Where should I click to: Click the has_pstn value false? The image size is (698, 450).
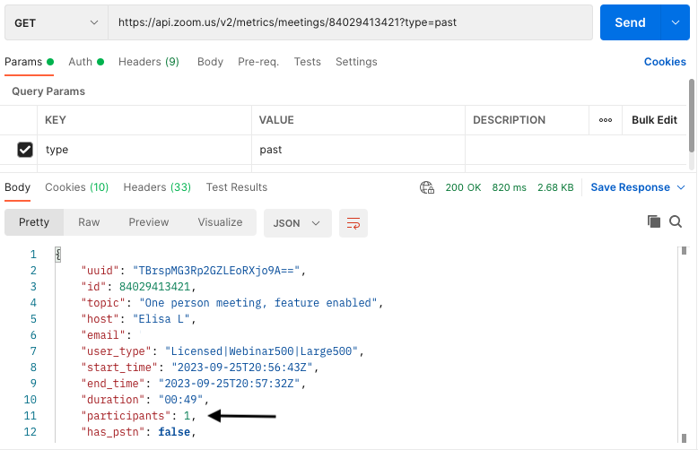pyautogui.click(x=174, y=432)
